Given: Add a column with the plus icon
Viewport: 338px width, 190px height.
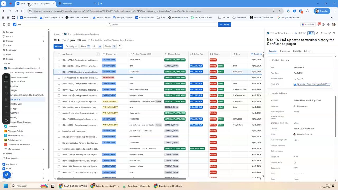Looking at the screenshot, I should pos(98,54).
